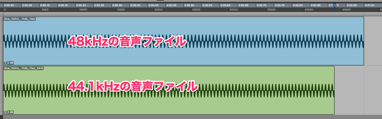The width and height of the screenshot is (382, 119).
Task: Click sample 20000 on the samples ruler
Action: (x=158, y=10)
